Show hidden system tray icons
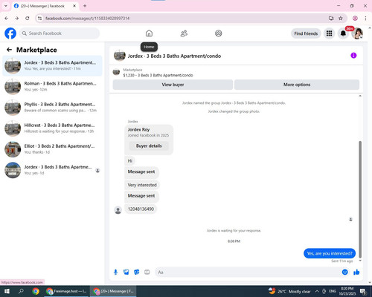The height and width of the screenshot is (297, 372). (317, 291)
